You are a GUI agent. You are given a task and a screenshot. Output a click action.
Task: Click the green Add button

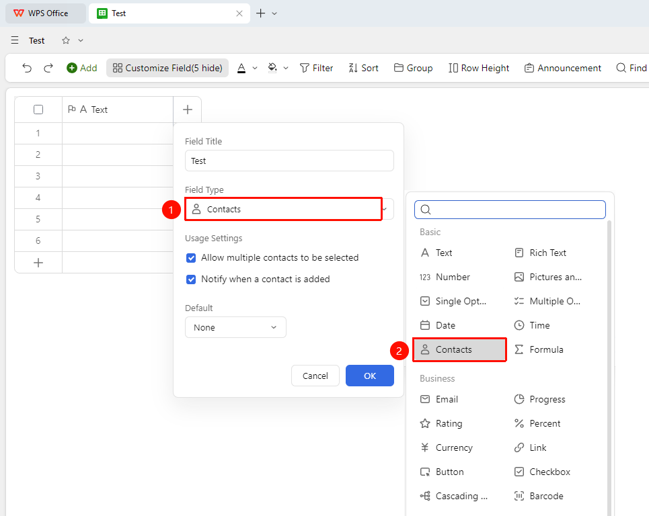click(82, 68)
